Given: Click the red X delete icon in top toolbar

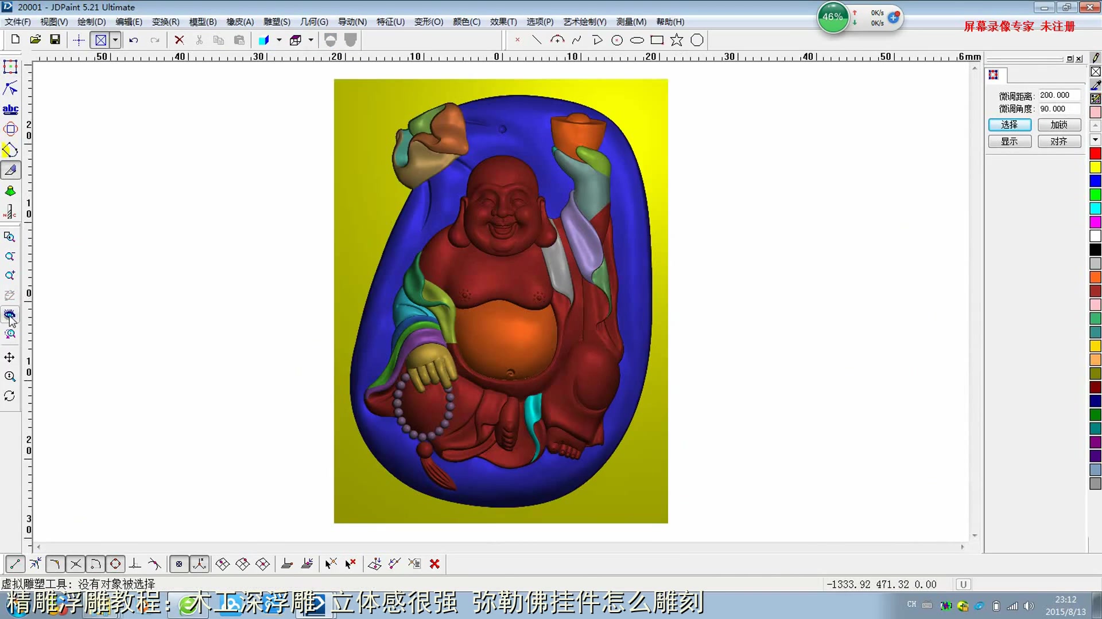Looking at the screenshot, I should pos(179,40).
